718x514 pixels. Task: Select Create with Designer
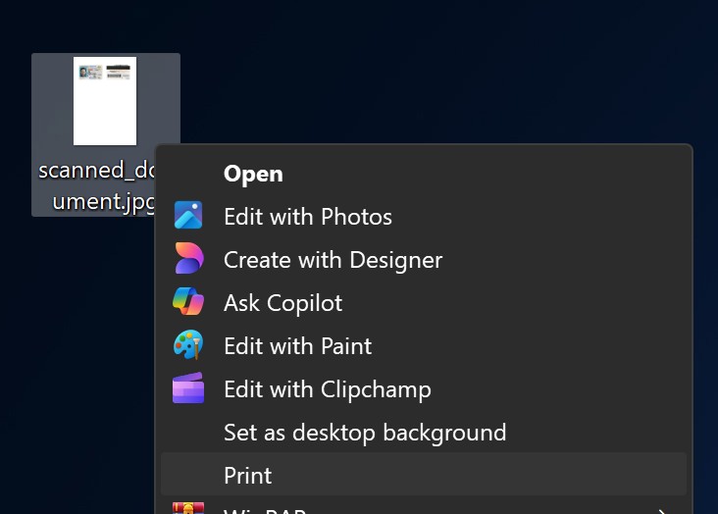333,260
